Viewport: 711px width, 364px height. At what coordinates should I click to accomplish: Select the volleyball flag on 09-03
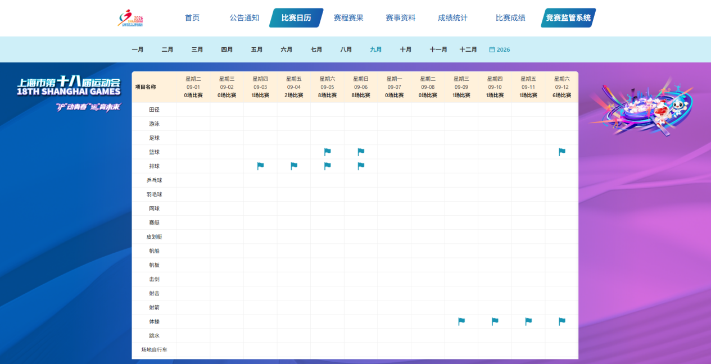point(260,166)
